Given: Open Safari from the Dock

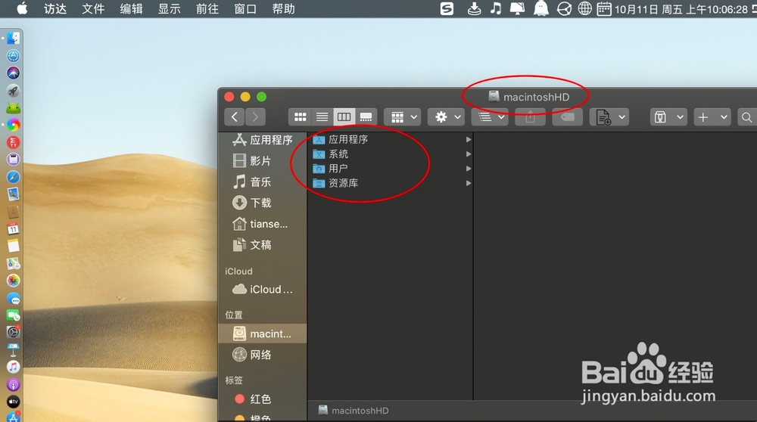Looking at the screenshot, I should click(13, 177).
